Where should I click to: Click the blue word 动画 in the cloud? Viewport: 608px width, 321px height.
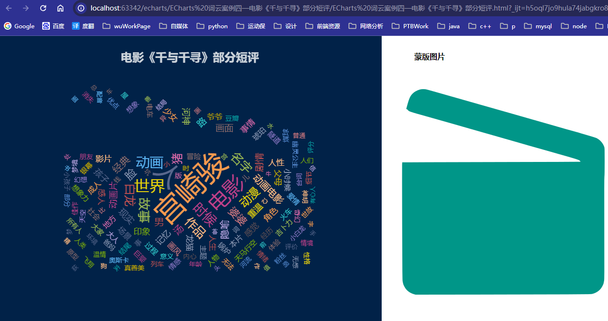[x=150, y=163]
